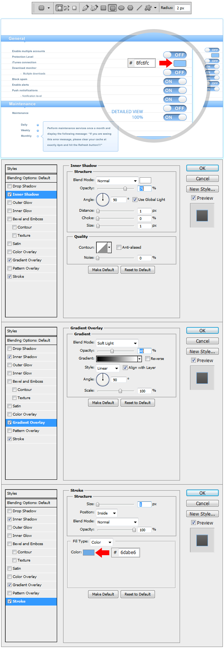Select the Line shape tool
224x650 pixels.
[x=139, y=8]
